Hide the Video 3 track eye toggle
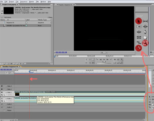This screenshot has width=154, height=121. click(x=2, y=86)
